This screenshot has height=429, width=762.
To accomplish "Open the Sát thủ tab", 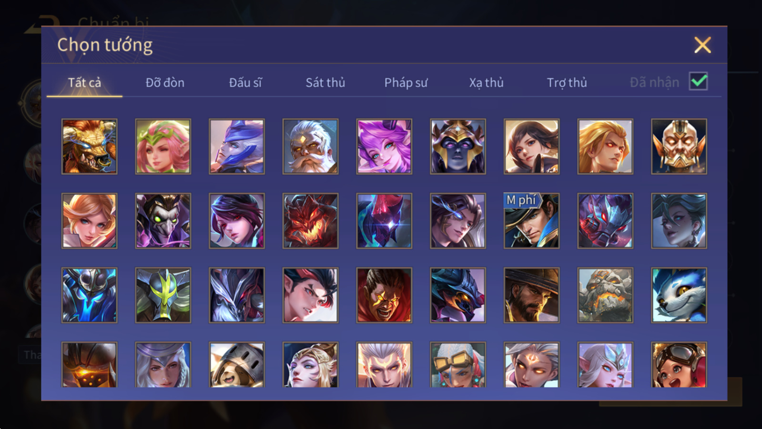I will (x=325, y=82).
